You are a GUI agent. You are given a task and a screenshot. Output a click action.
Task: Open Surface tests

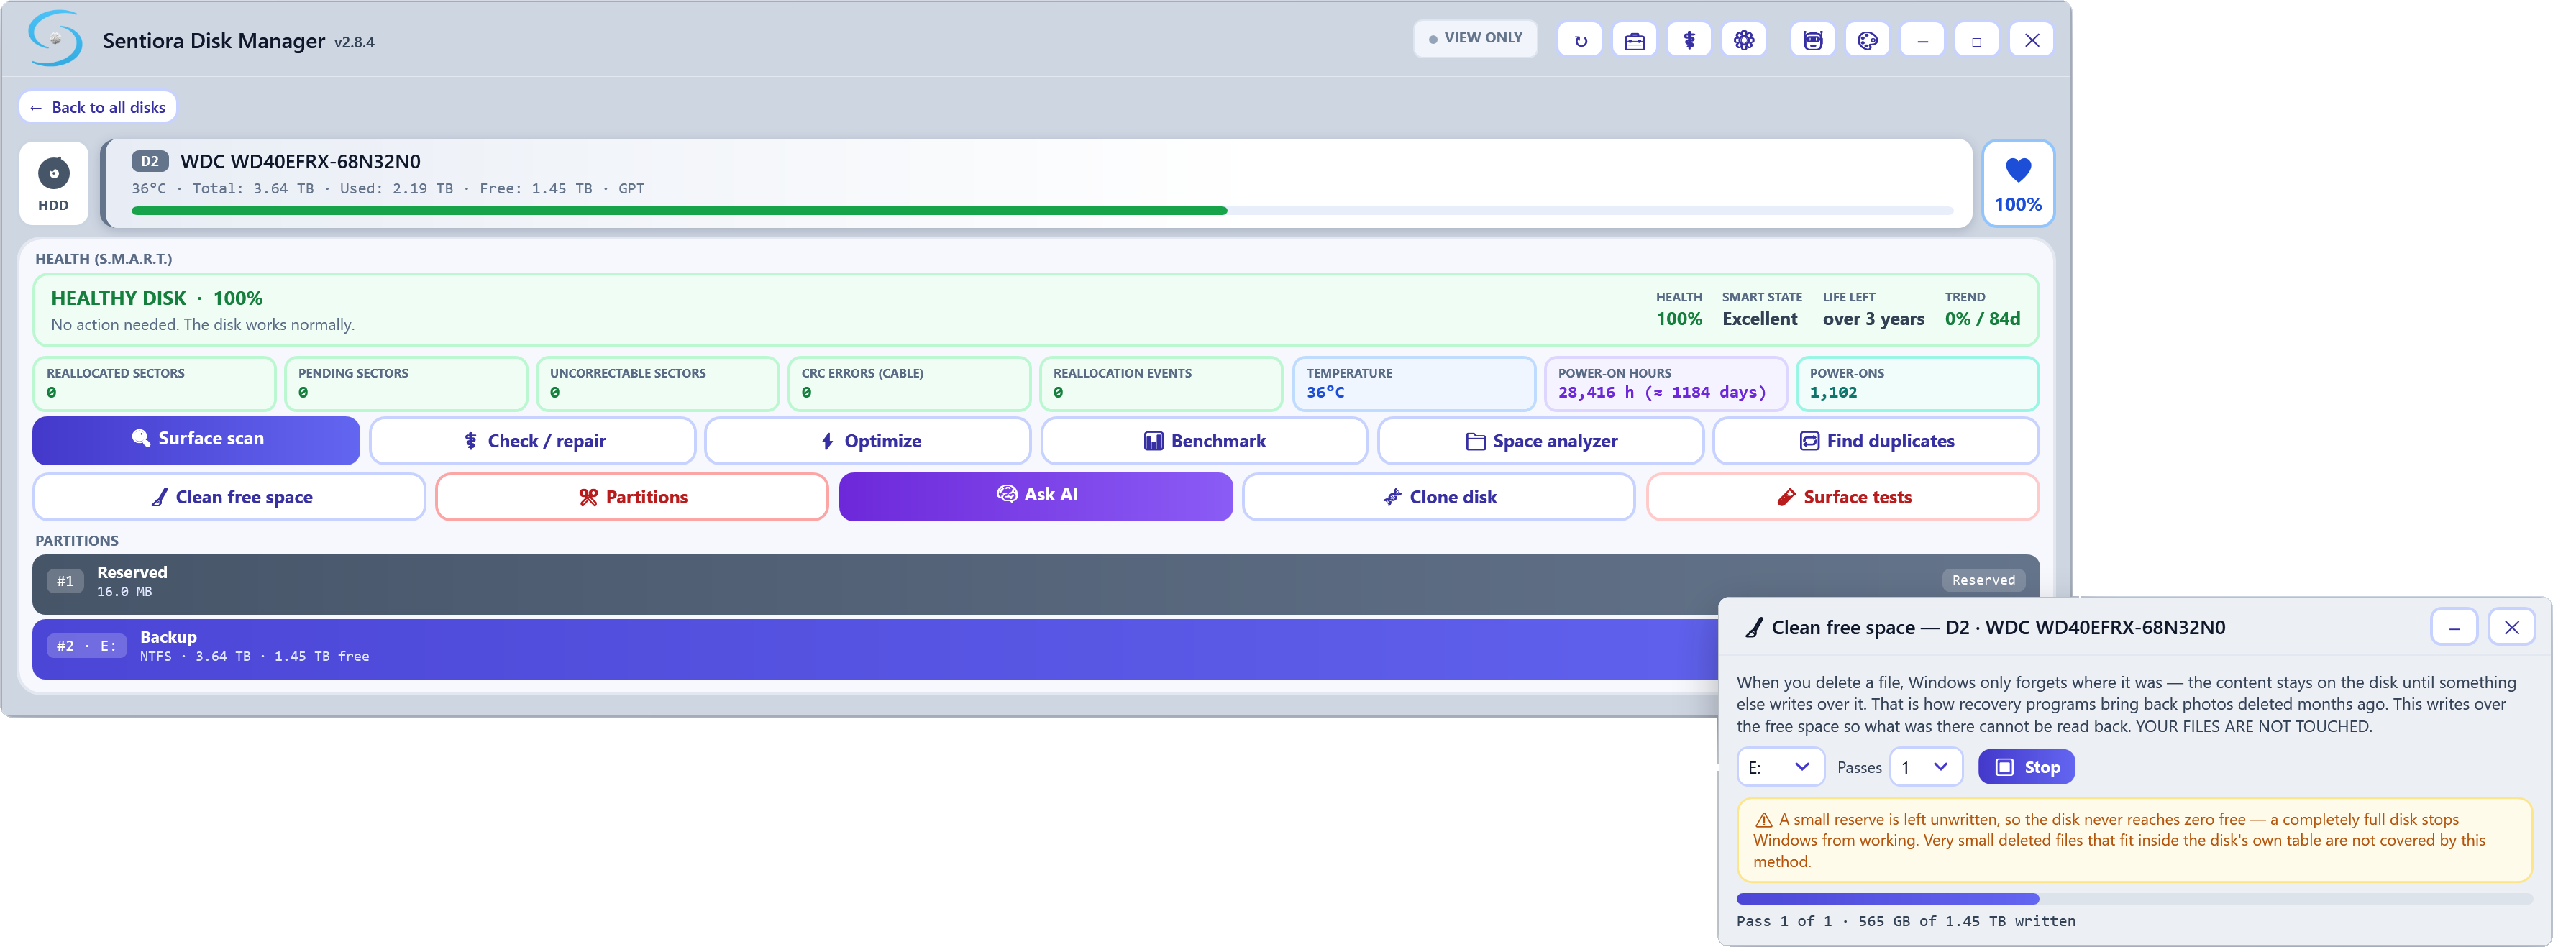click(1843, 498)
